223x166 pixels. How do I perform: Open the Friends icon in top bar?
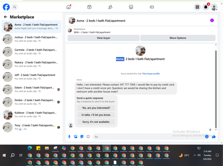point(110,7)
